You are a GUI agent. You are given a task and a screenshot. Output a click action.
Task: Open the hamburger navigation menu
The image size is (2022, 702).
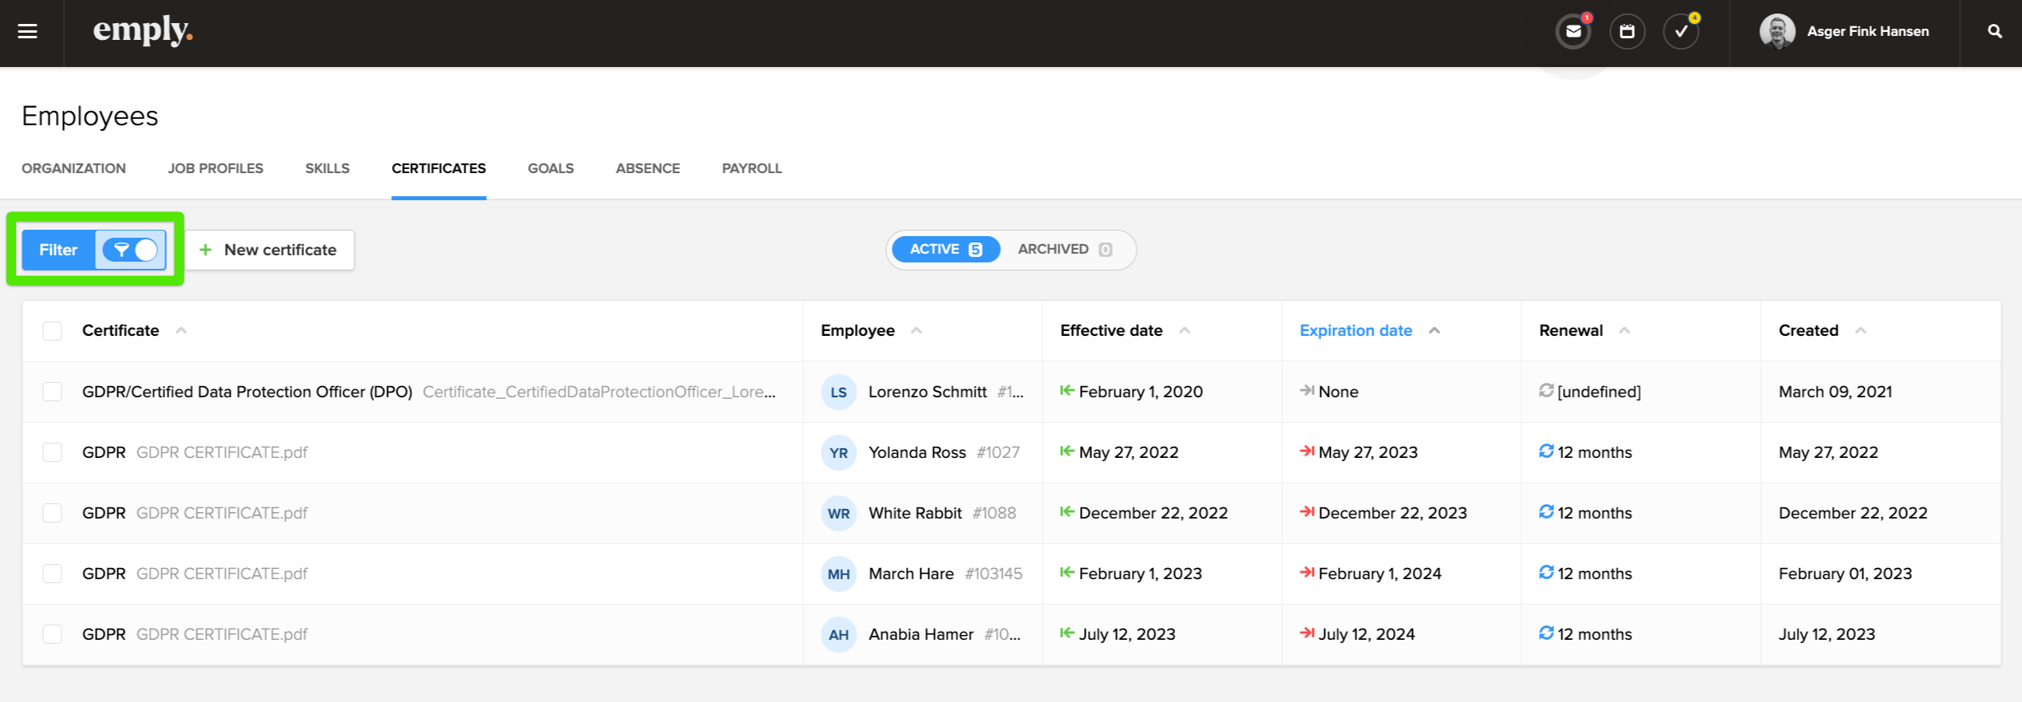pos(28,32)
